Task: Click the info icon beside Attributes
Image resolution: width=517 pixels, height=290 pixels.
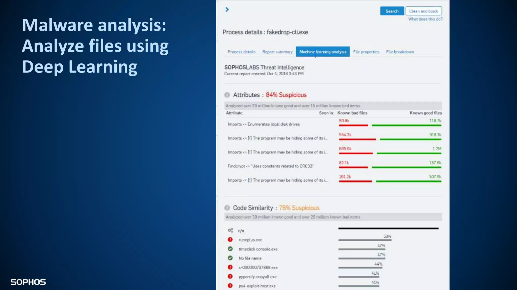Action: pyautogui.click(x=227, y=95)
